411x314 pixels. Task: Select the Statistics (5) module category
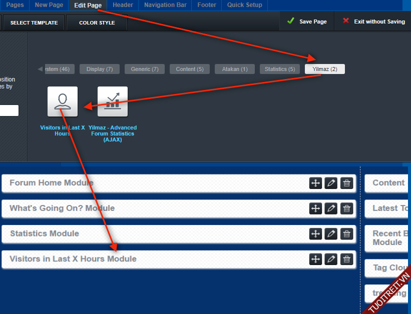pos(279,69)
